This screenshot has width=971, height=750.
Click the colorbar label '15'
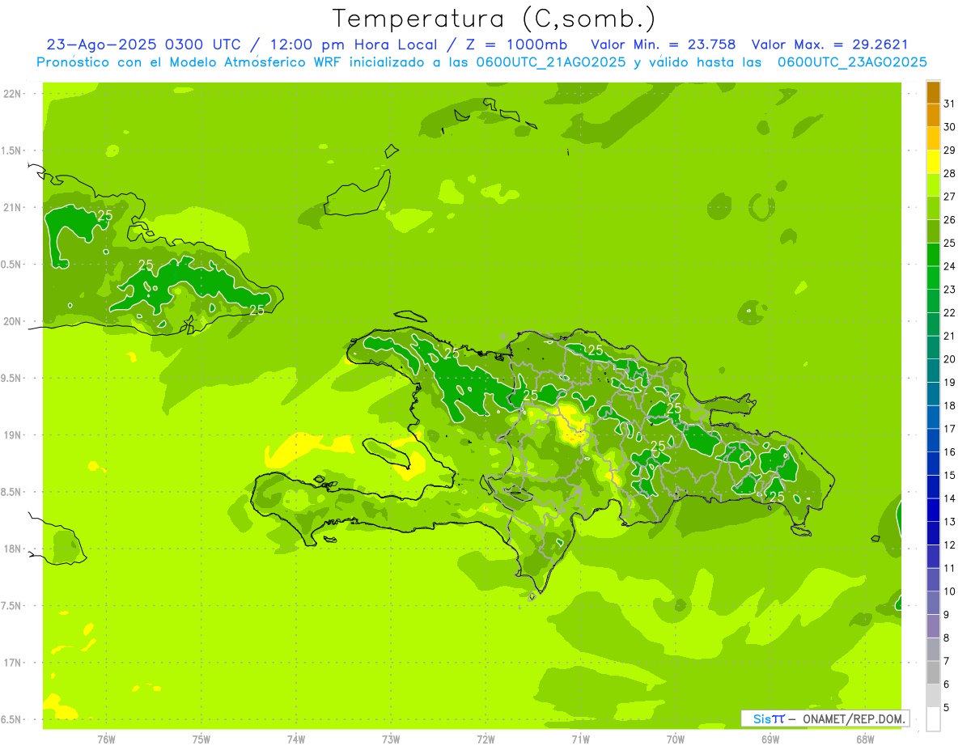tap(949, 475)
